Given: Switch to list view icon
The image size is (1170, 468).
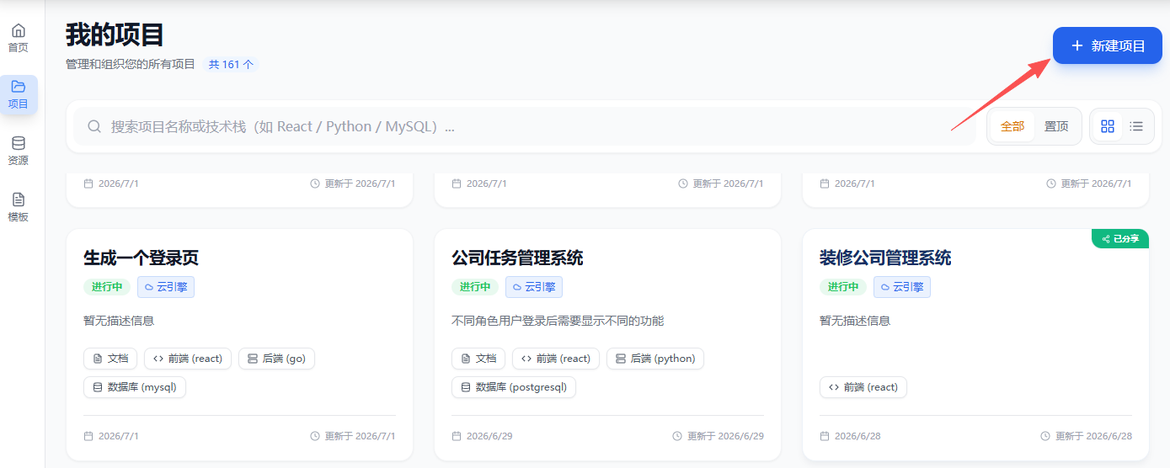Looking at the screenshot, I should click(1136, 126).
